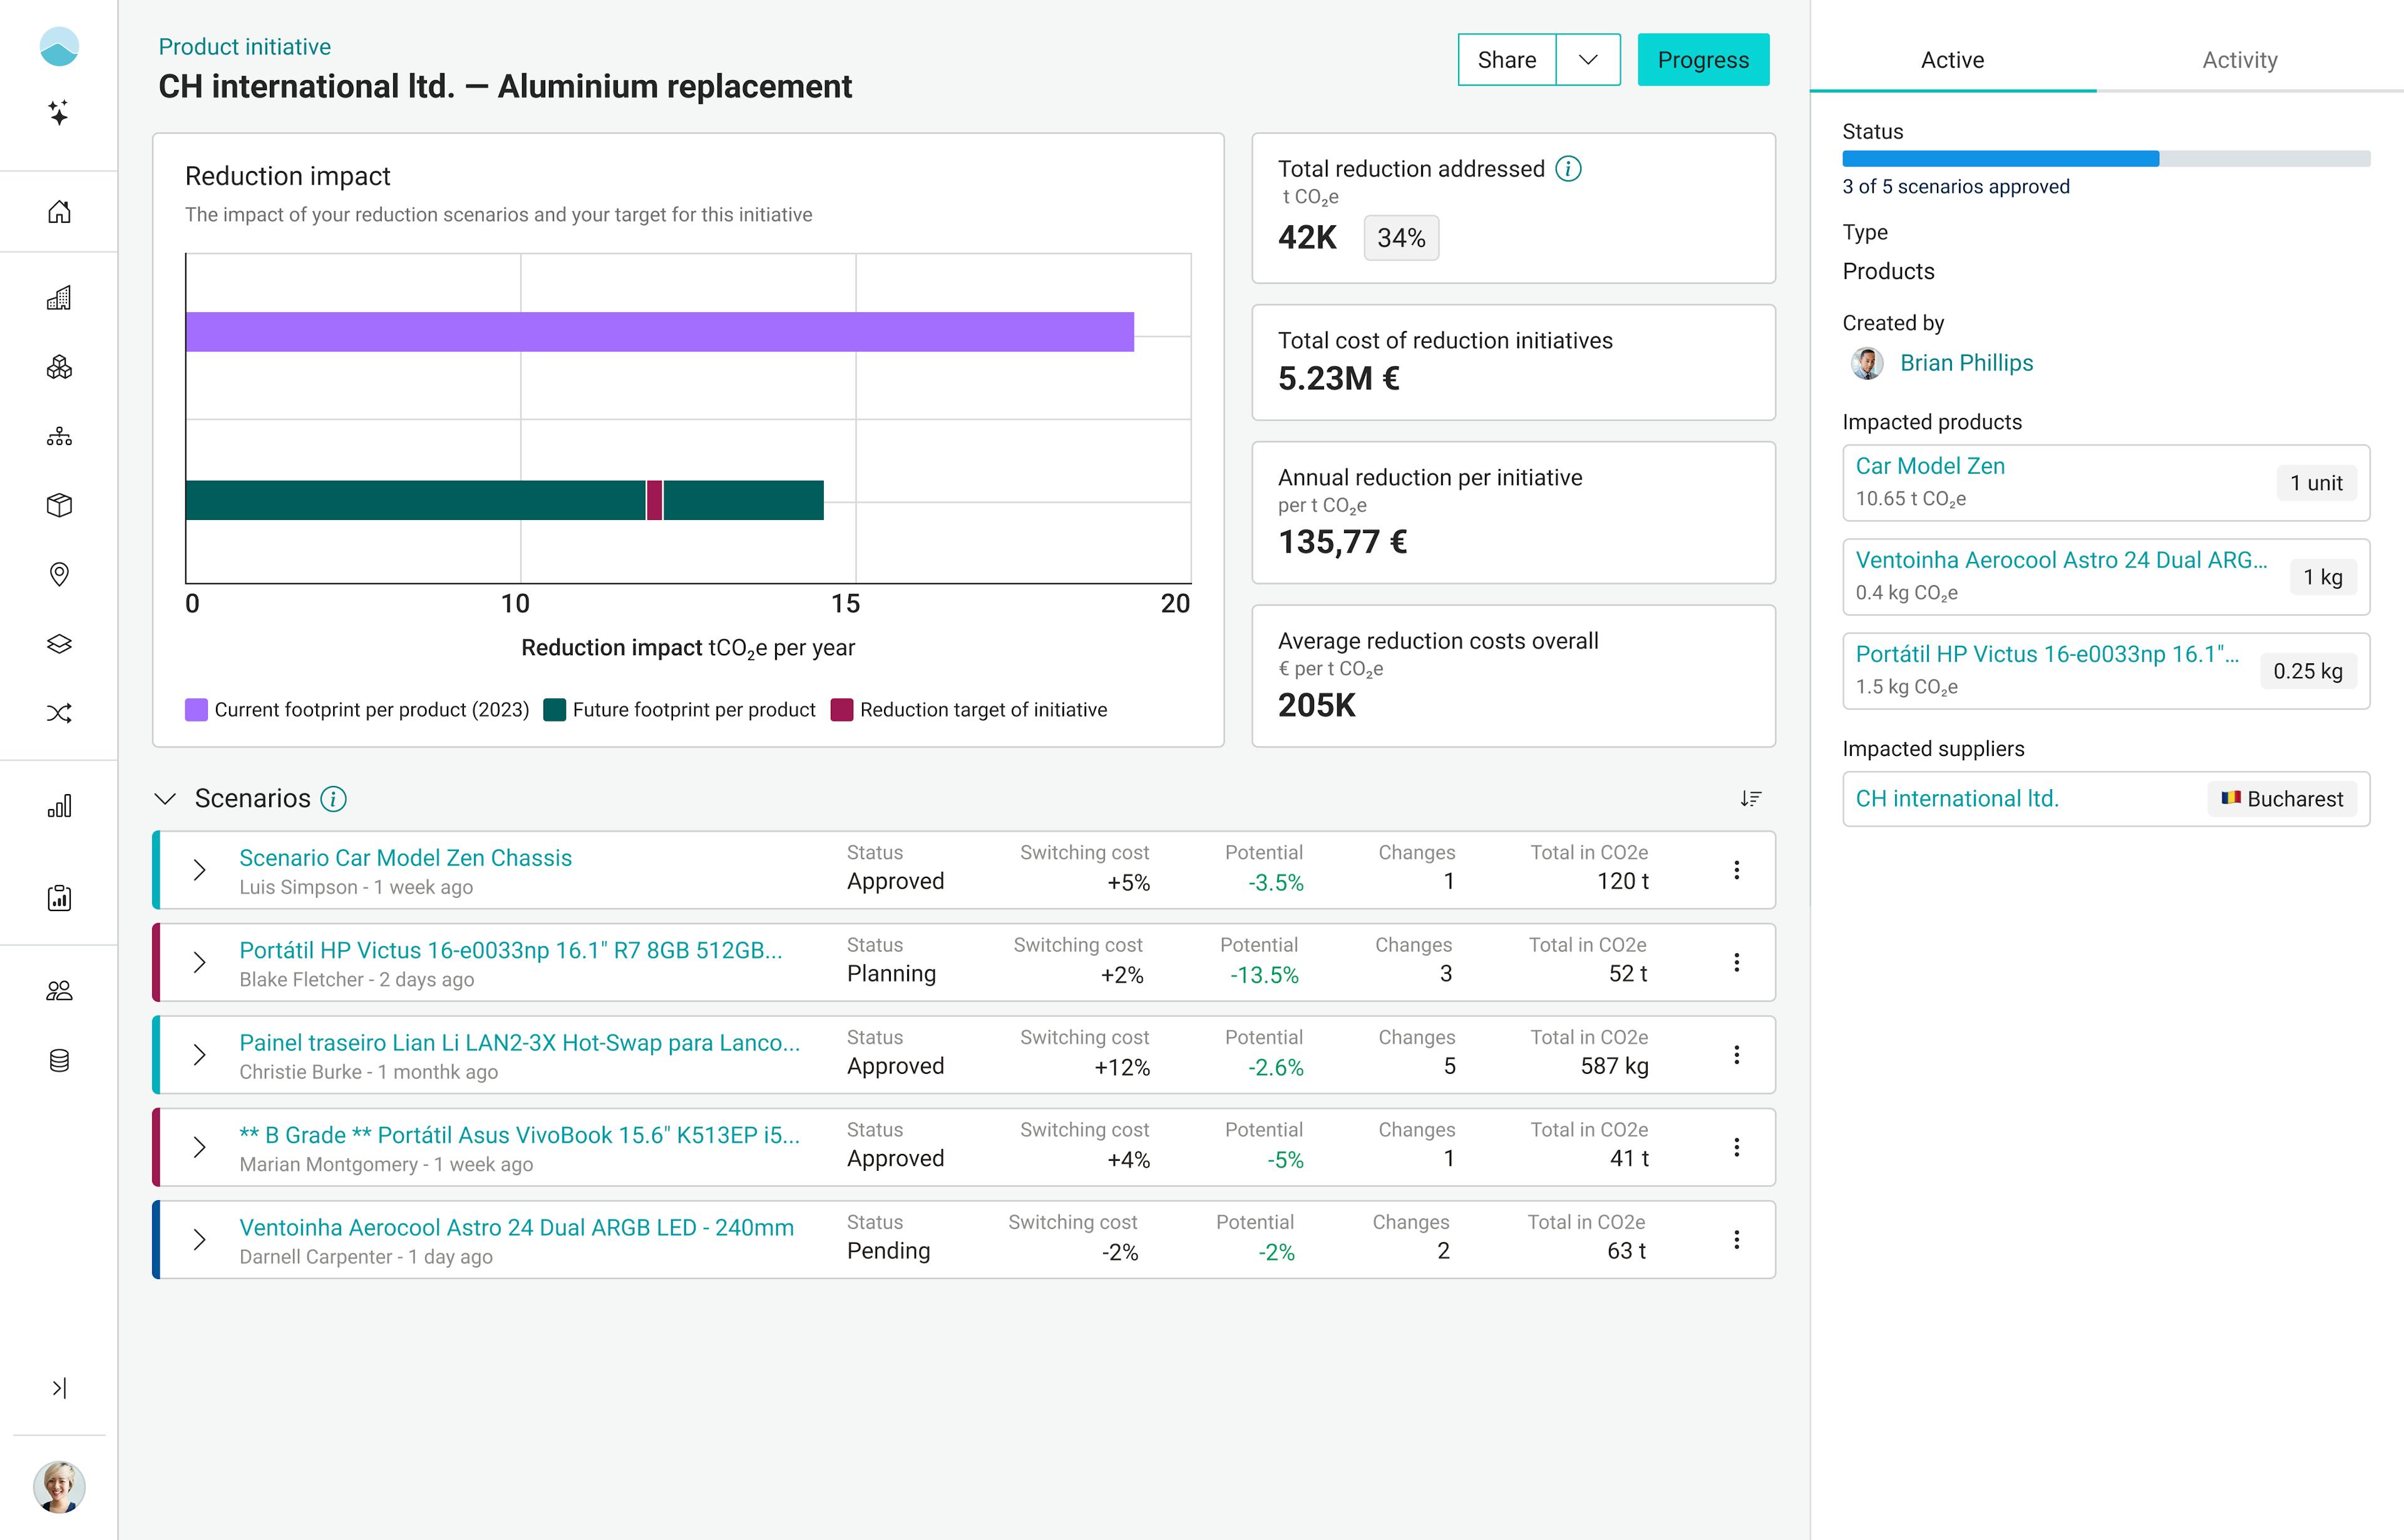Expand the sidebar with the collapse arrow
Image resolution: width=2404 pixels, height=1540 pixels.
59,1388
